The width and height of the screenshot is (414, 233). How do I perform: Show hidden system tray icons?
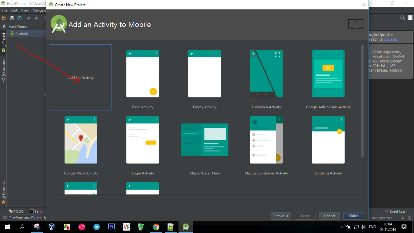coord(342,227)
